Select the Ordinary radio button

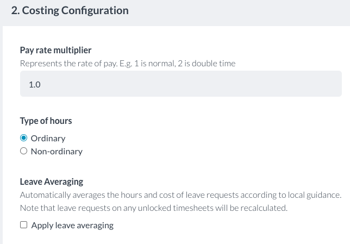23,139
